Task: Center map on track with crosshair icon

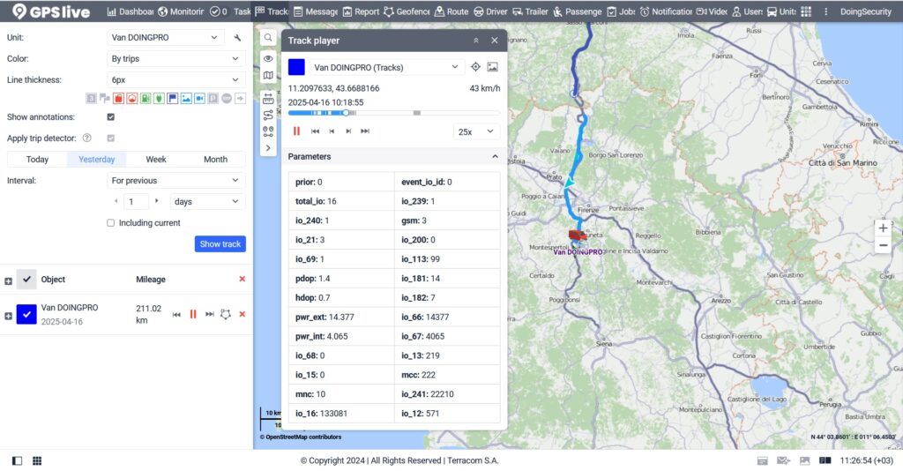Action: point(475,67)
